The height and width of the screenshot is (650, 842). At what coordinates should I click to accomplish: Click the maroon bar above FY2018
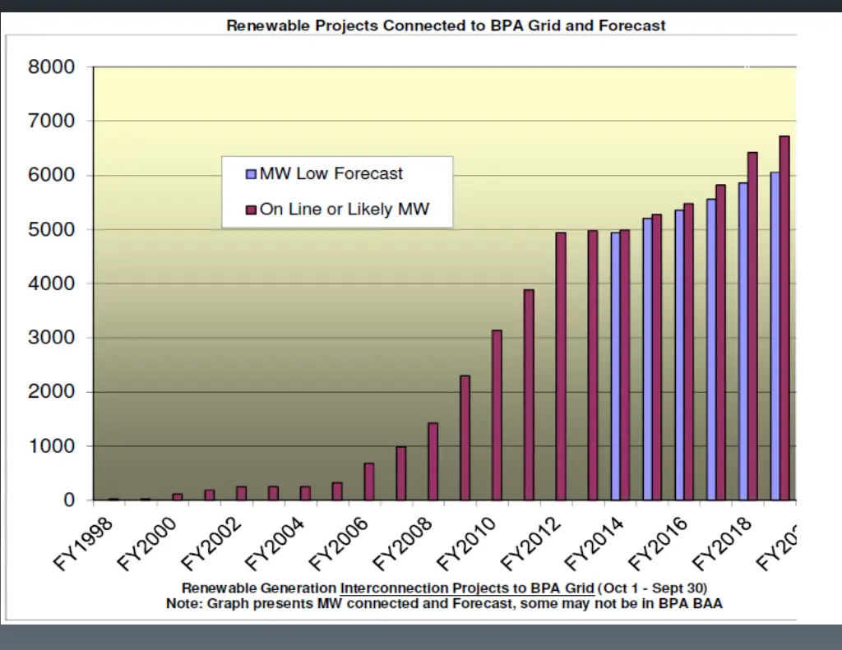(753, 326)
